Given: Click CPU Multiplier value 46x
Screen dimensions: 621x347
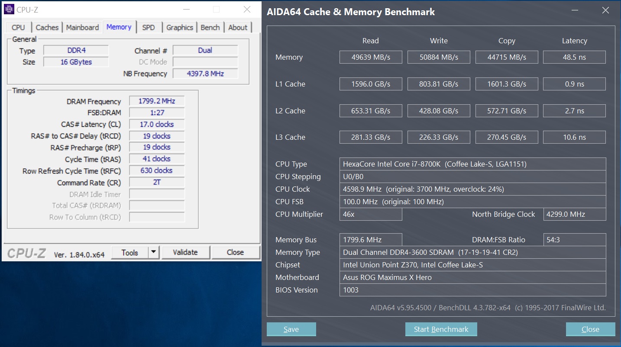Looking at the screenshot, I should 371,214.
